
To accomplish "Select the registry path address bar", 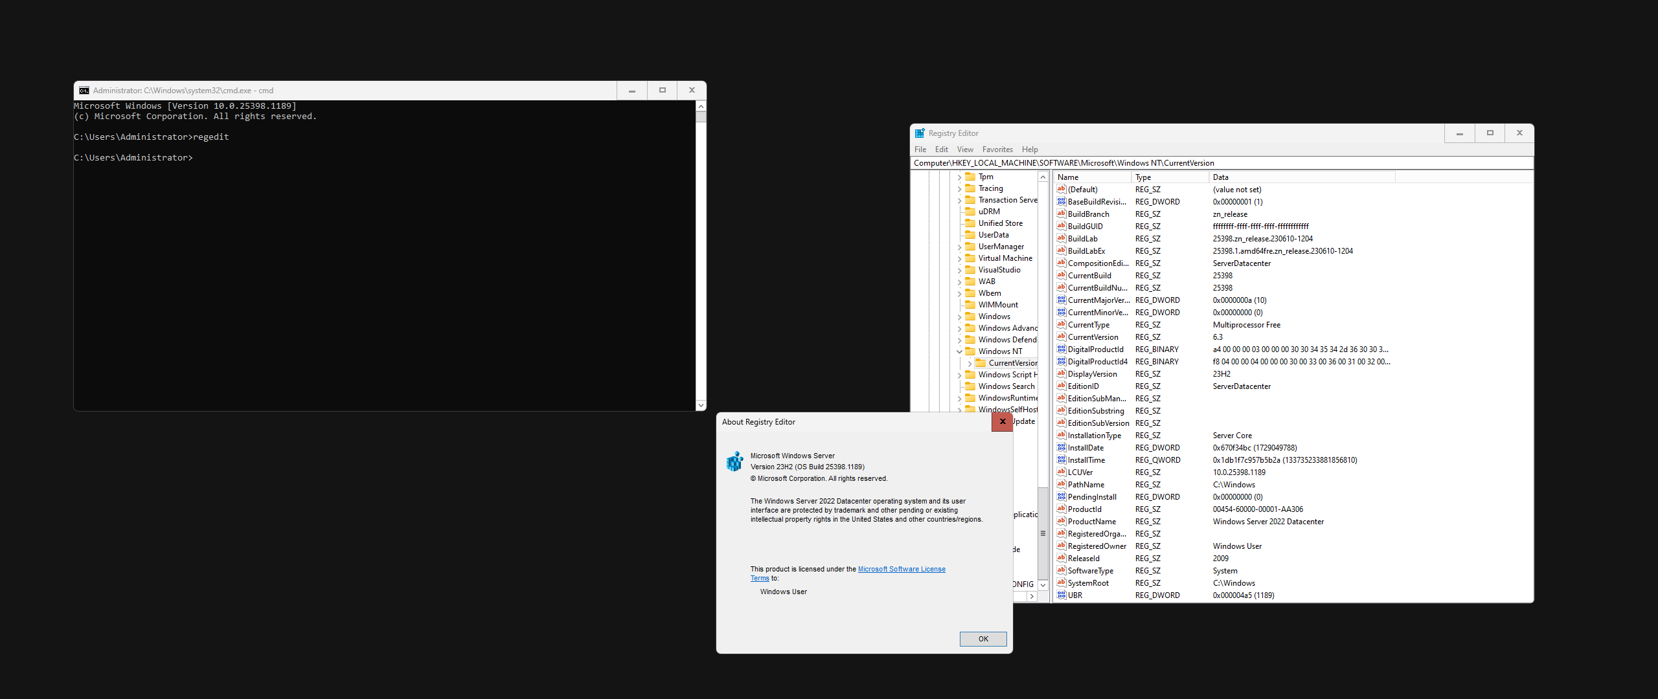I will pos(1166,162).
